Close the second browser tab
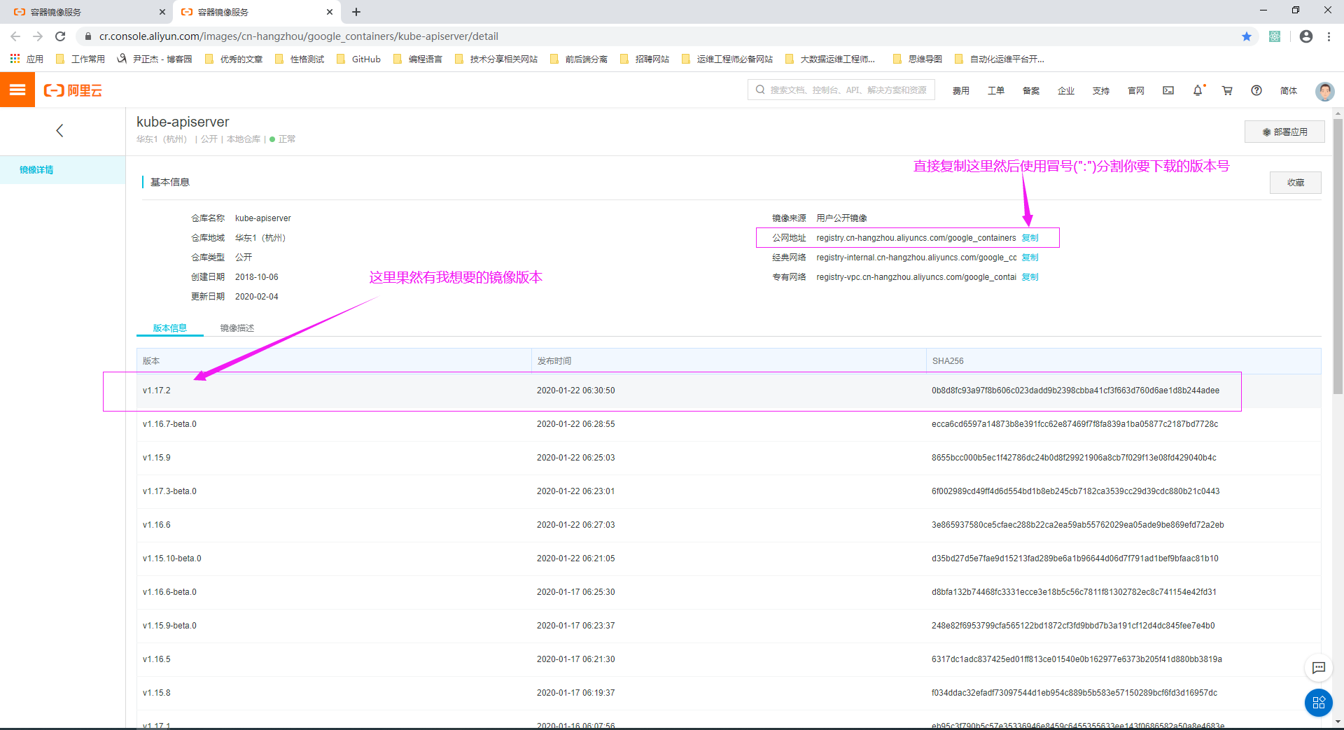Screen dimensions: 1344x730 330,12
